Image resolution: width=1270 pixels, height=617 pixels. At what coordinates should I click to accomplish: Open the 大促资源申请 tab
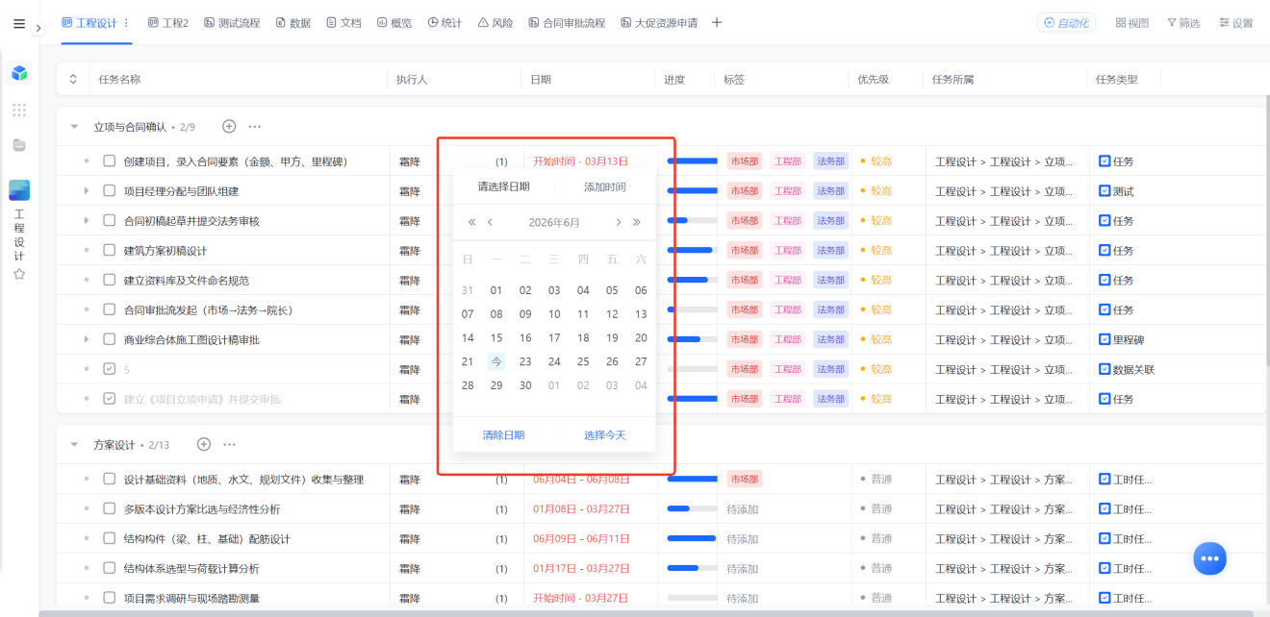point(659,23)
